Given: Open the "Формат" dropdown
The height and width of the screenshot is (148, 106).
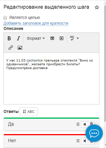Looking at the screenshot, I should [x=36, y=38].
